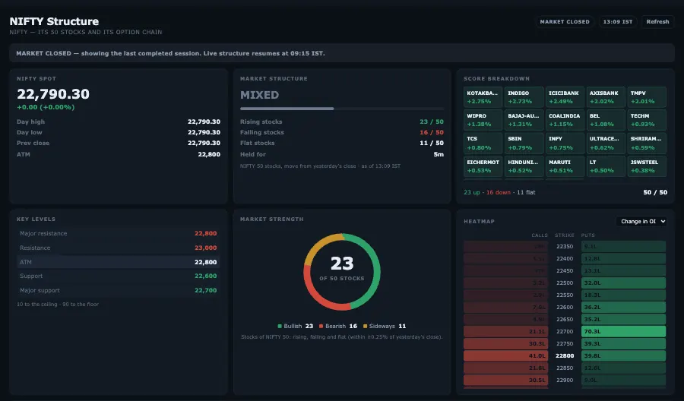Click the 21.1L calls cell at 22700
Viewport: 684px width, 401px height.
pyautogui.click(x=505, y=331)
